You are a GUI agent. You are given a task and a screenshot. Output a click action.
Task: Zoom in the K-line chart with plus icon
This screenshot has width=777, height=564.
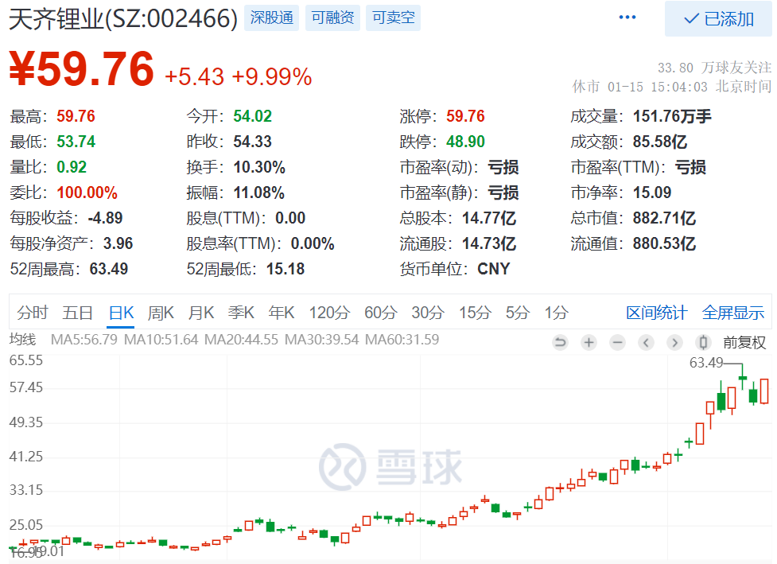point(589,342)
